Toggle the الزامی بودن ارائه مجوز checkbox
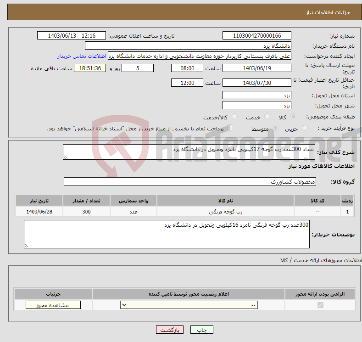 click(320, 305)
